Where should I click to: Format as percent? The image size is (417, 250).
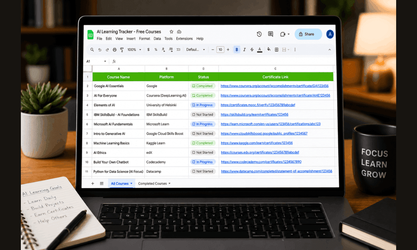click(x=156, y=50)
